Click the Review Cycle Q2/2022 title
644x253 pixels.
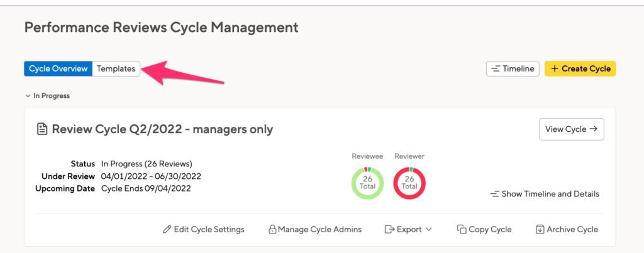162,129
